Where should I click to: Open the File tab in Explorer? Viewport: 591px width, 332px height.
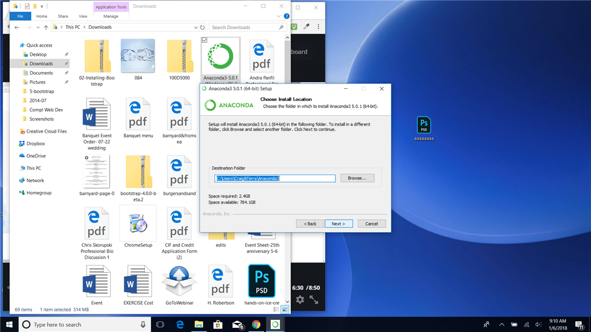pyautogui.click(x=20, y=16)
